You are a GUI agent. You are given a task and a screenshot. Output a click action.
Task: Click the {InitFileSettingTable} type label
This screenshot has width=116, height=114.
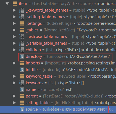point(74,103)
